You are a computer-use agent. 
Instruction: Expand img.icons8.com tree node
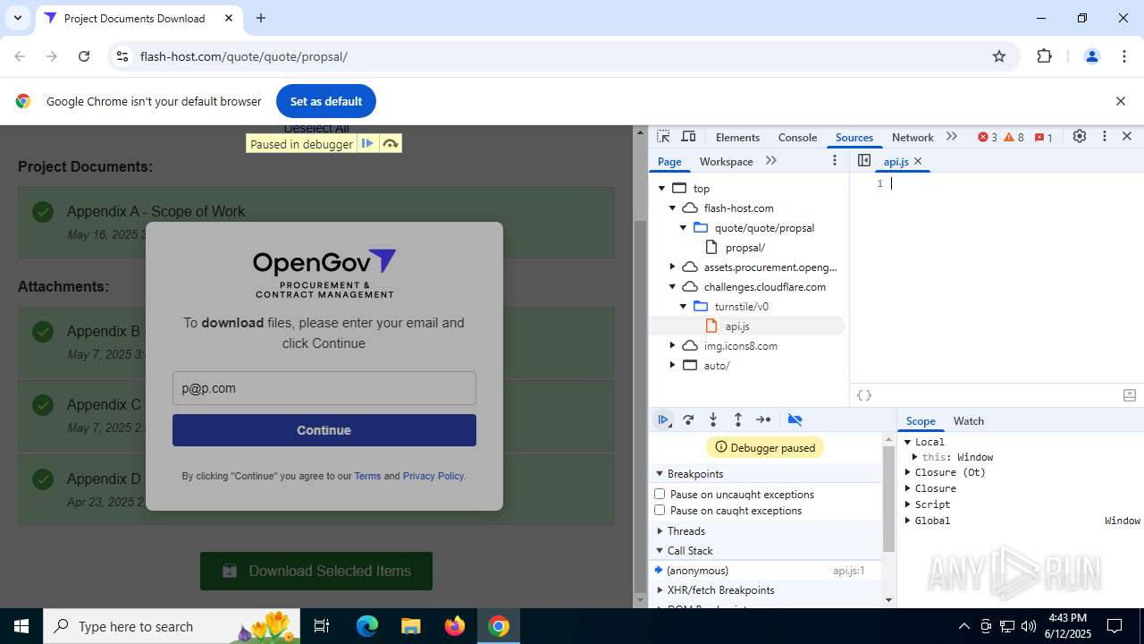pos(673,345)
